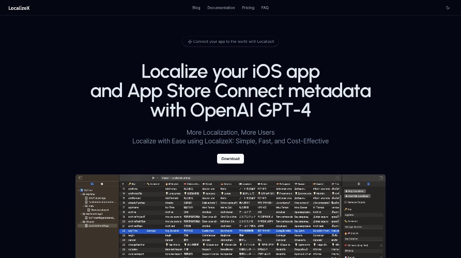Click the Download button

[x=230, y=158]
